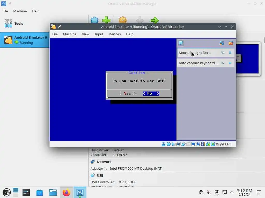Click the USB plug indicator in VM status bar
Viewport: 265px width, 198px height.
tap(183, 144)
